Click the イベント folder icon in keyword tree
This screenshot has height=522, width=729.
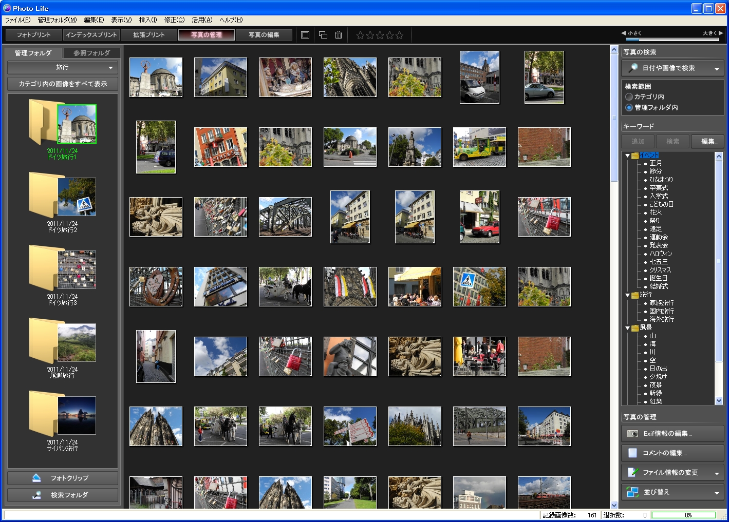[x=635, y=155]
